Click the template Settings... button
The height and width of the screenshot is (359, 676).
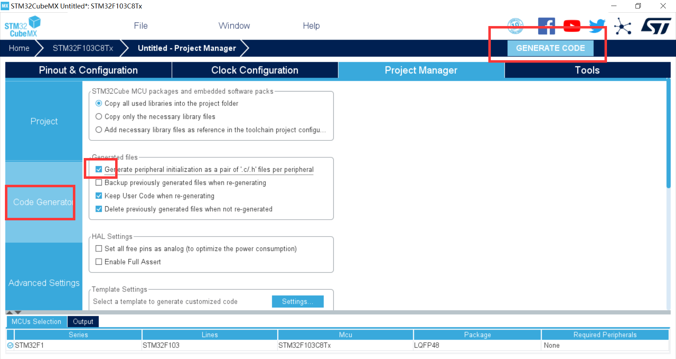[298, 301]
